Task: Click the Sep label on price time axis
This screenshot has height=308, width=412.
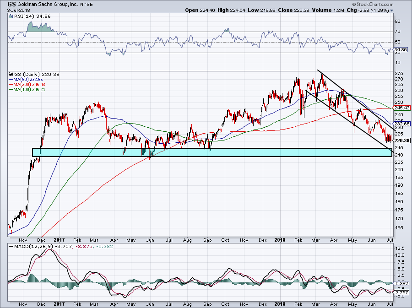Action: [x=207, y=240]
